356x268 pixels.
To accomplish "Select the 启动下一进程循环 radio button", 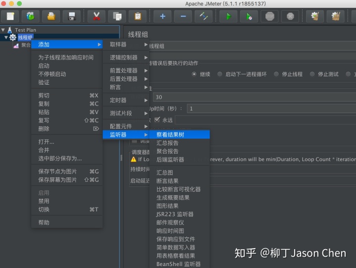I will pyautogui.click(x=220, y=74).
